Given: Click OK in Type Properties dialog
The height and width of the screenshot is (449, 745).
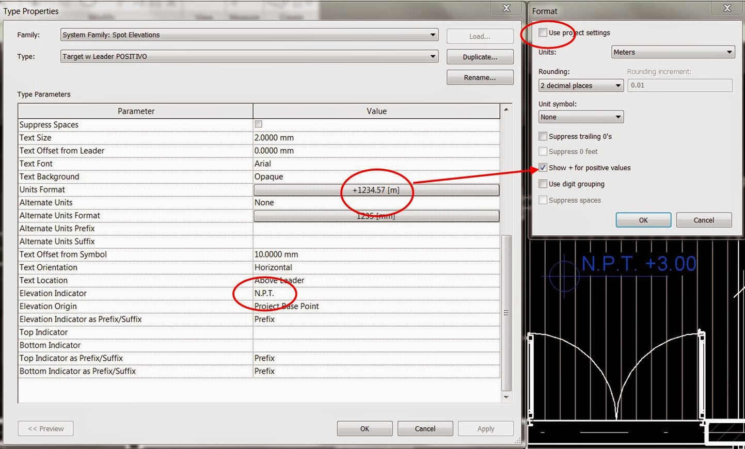Looking at the screenshot, I should click(x=364, y=428).
